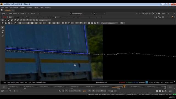Click the current frame number field 156
Viewport: 176px width, 99px height.
pos(84,91)
